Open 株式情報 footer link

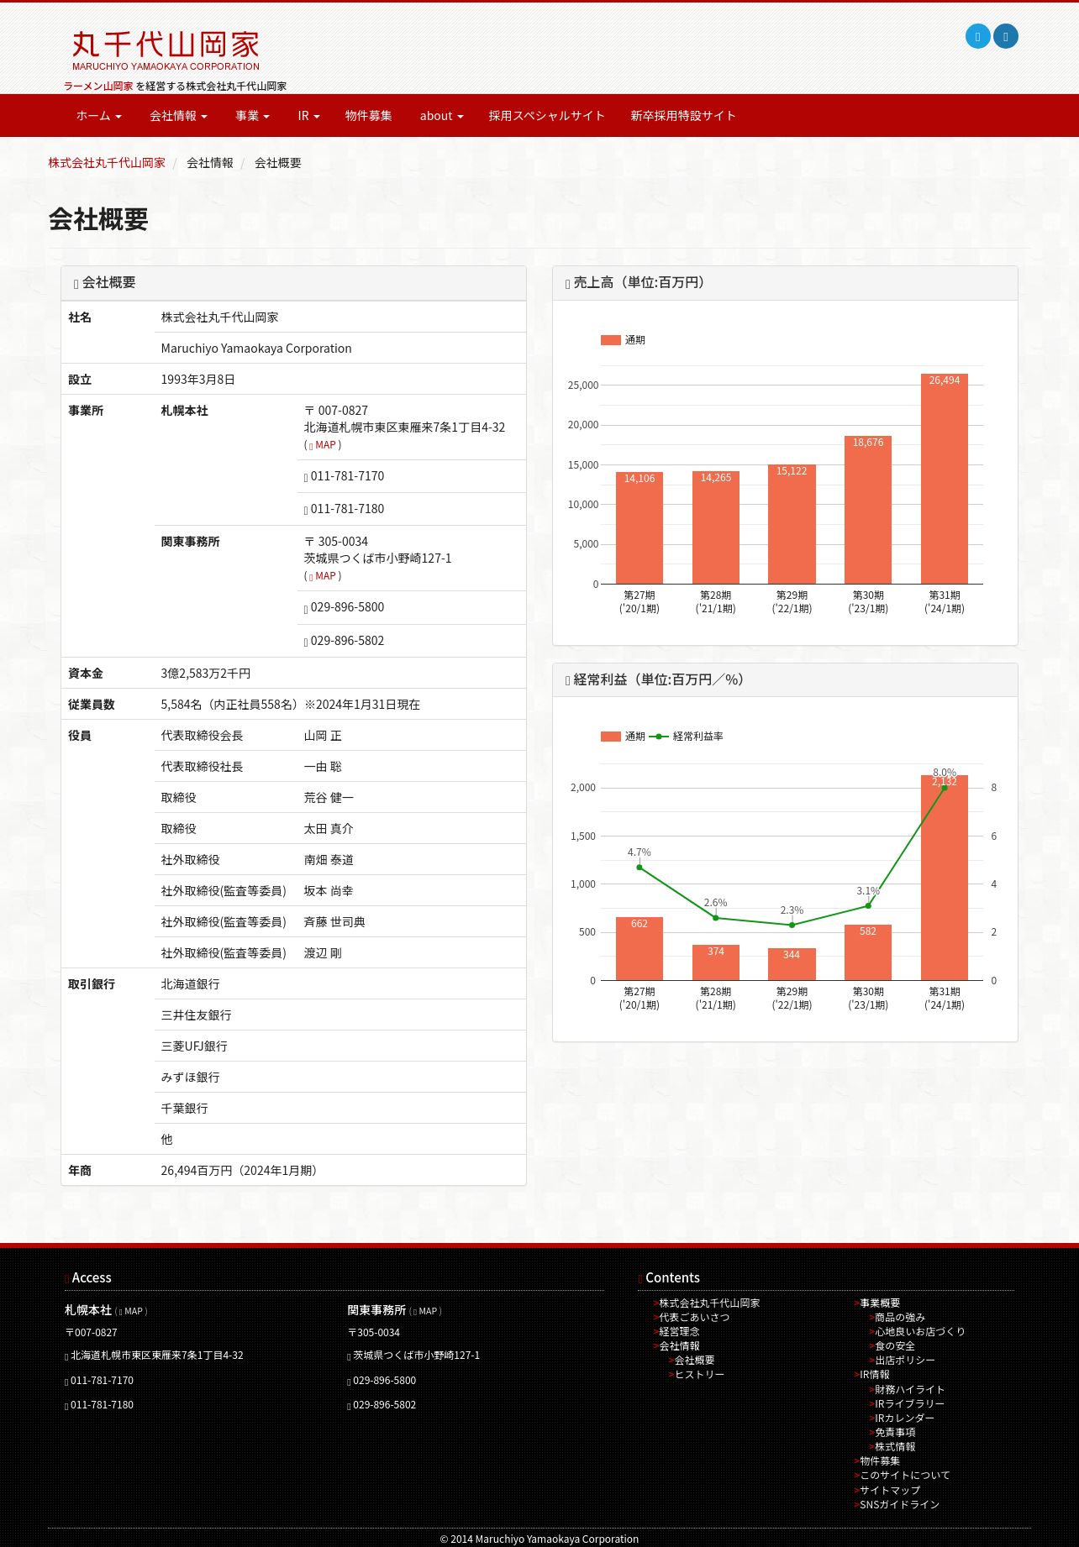pyautogui.click(x=895, y=1447)
